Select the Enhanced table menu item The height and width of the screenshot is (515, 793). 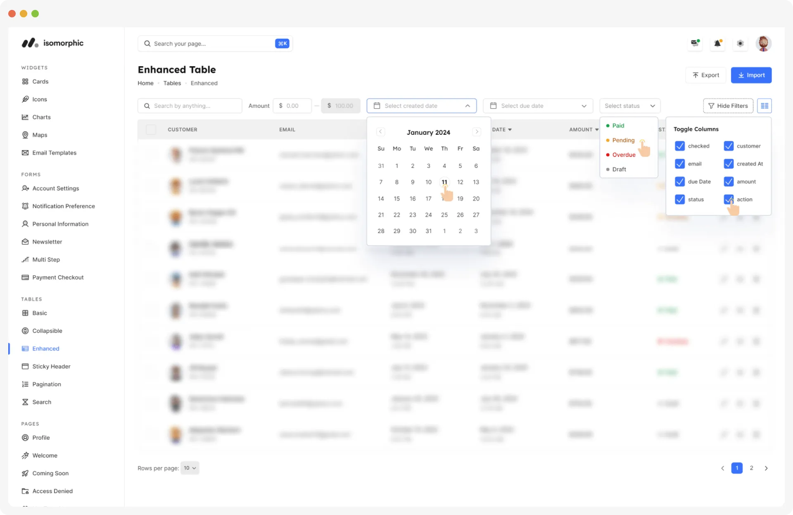46,348
